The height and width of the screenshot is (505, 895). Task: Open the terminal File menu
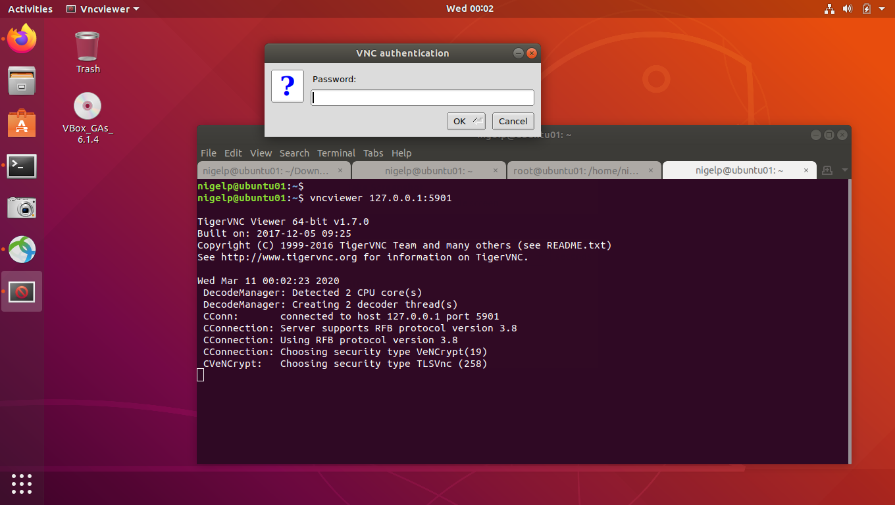click(x=208, y=153)
